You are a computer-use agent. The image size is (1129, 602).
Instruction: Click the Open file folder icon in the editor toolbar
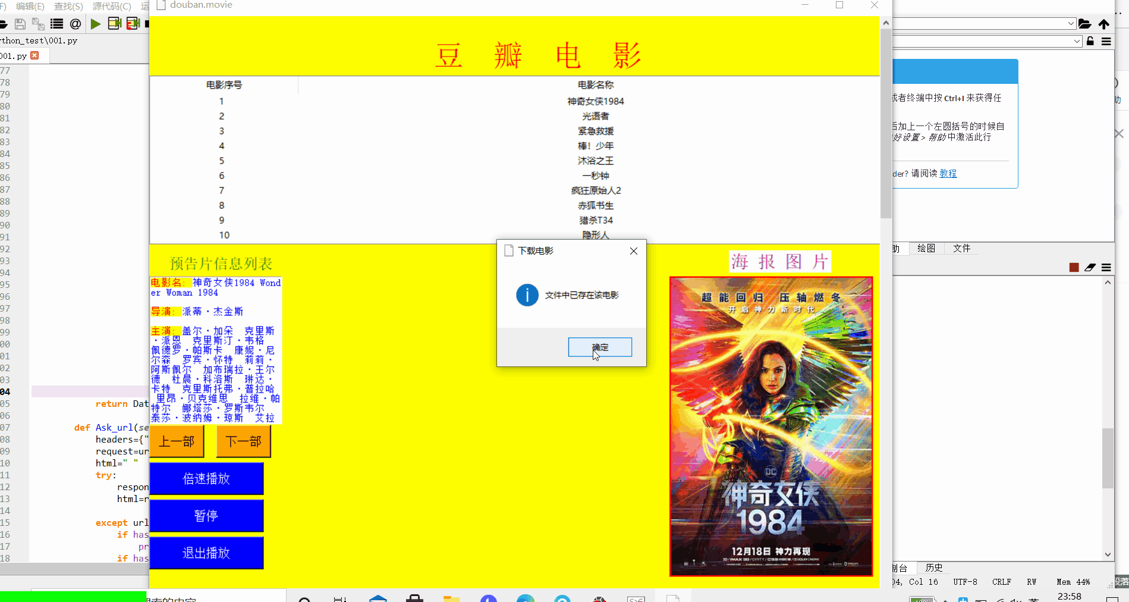point(3,24)
